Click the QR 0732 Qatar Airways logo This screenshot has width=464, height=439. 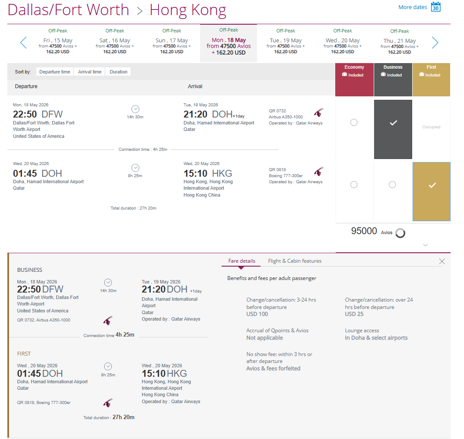tap(319, 113)
